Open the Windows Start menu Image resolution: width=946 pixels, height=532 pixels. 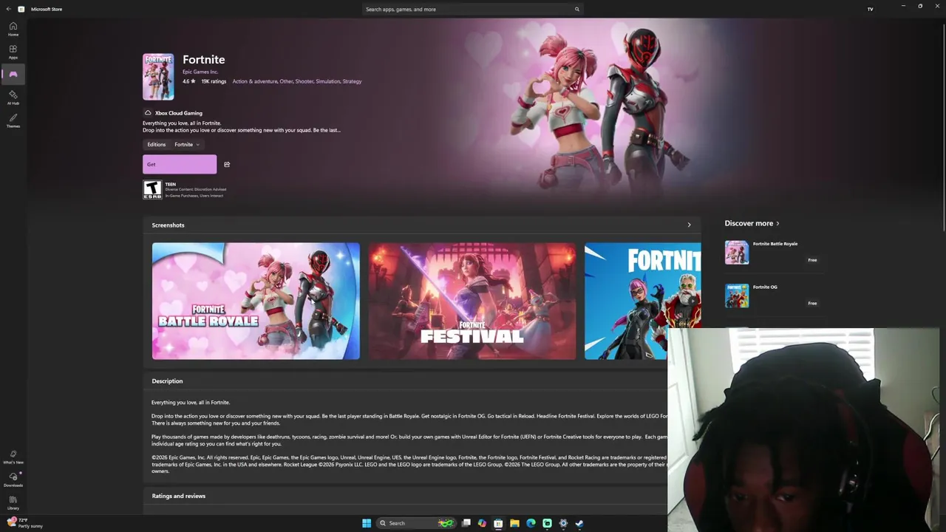coord(367,523)
